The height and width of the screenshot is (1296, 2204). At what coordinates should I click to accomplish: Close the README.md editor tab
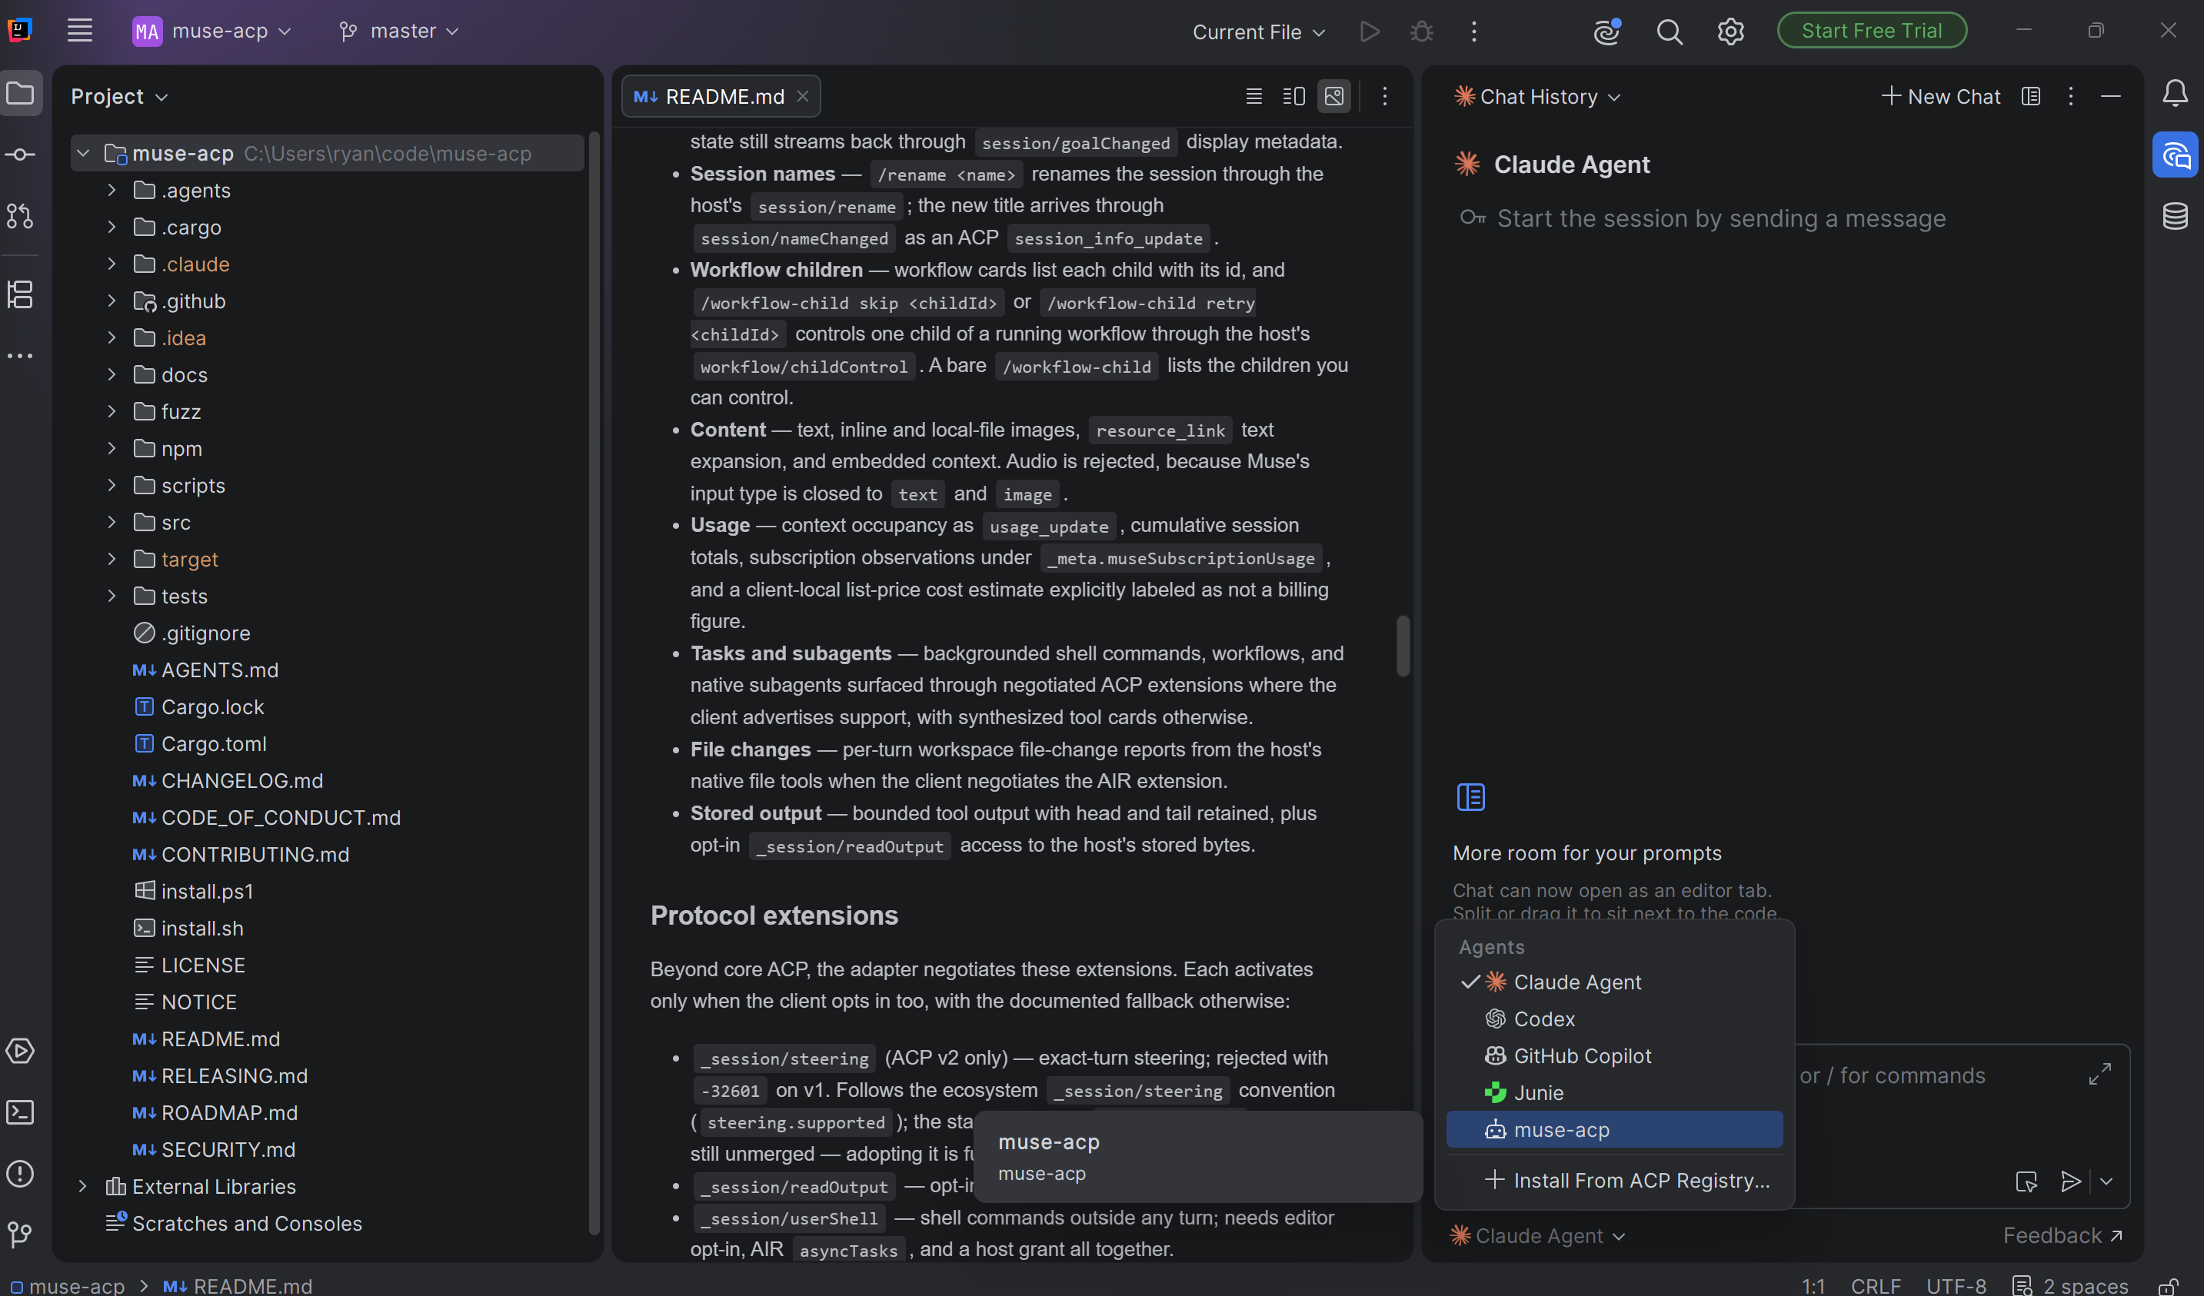pos(803,96)
